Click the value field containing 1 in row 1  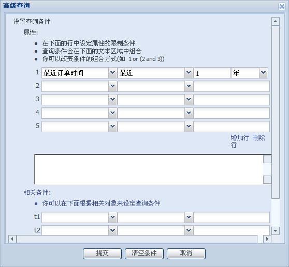212,73
